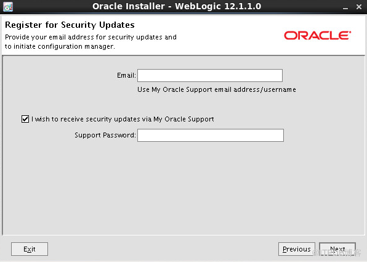Minimize the Oracle Installer window

(345, 7)
